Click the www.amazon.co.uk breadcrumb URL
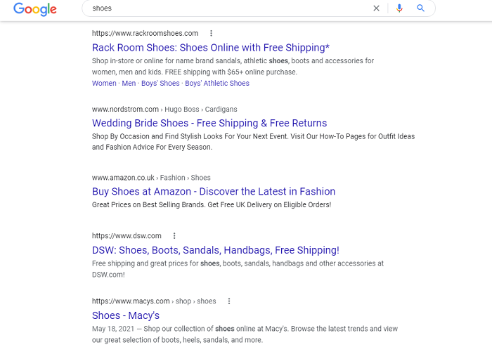The width and height of the screenshot is (492, 347). [x=151, y=178]
